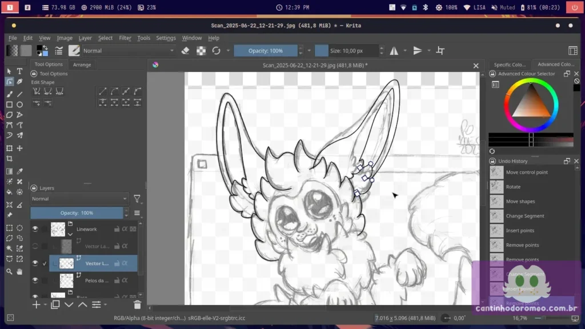Delete layer with the trash icon
The image size is (585, 329).
[137, 305]
